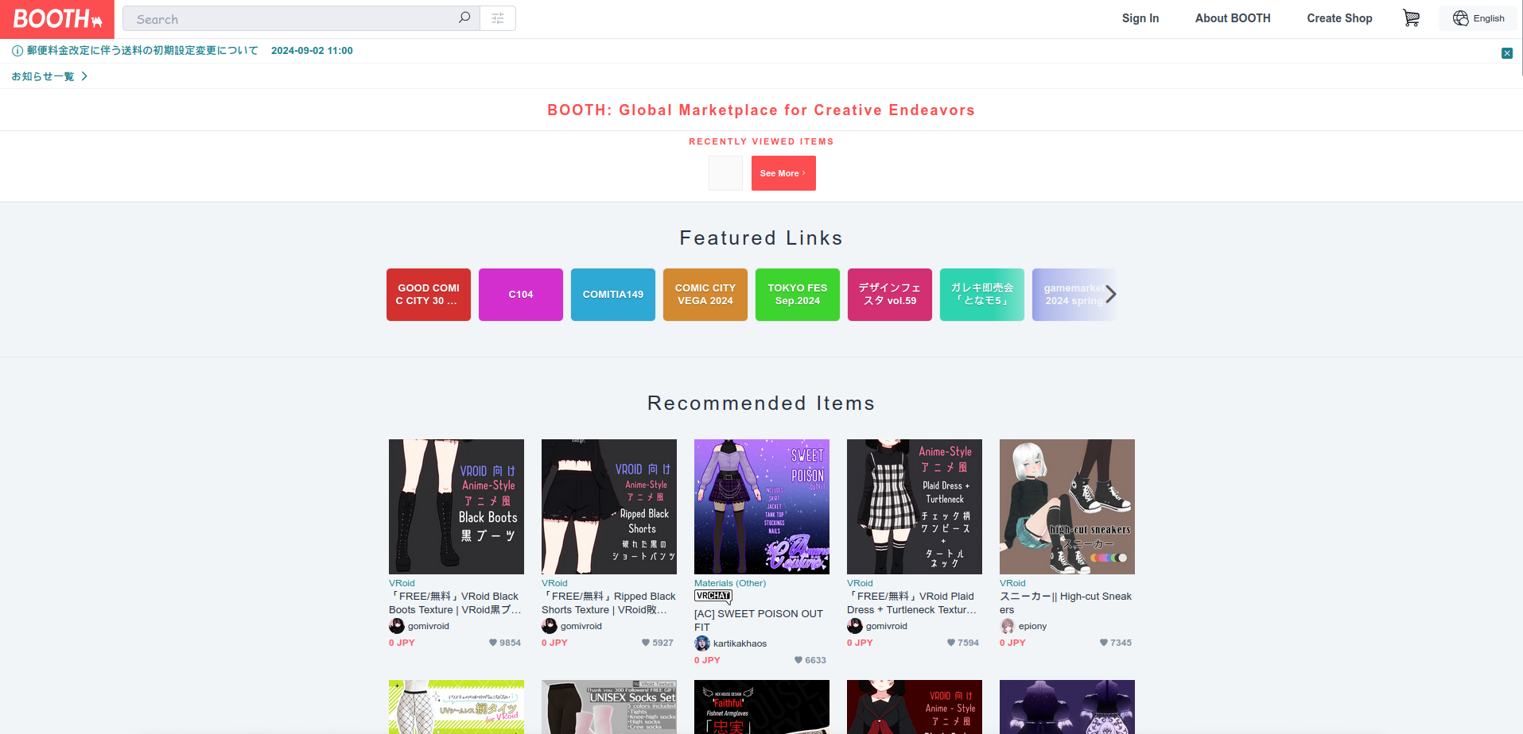The height and width of the screenshot is (734, 1523).
Task: Open GOOD COMIC CITY 30 link
Action: 429,295
